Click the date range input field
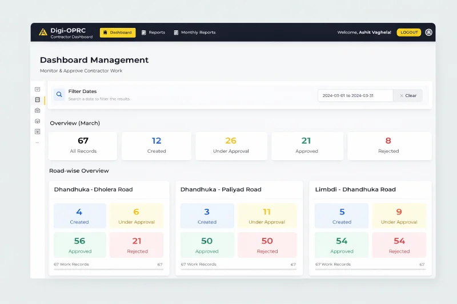The height and width of the screenshot is (304, 457). (355, 96)
